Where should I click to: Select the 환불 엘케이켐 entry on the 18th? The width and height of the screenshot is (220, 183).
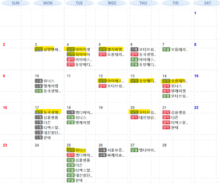coord(78,122)
